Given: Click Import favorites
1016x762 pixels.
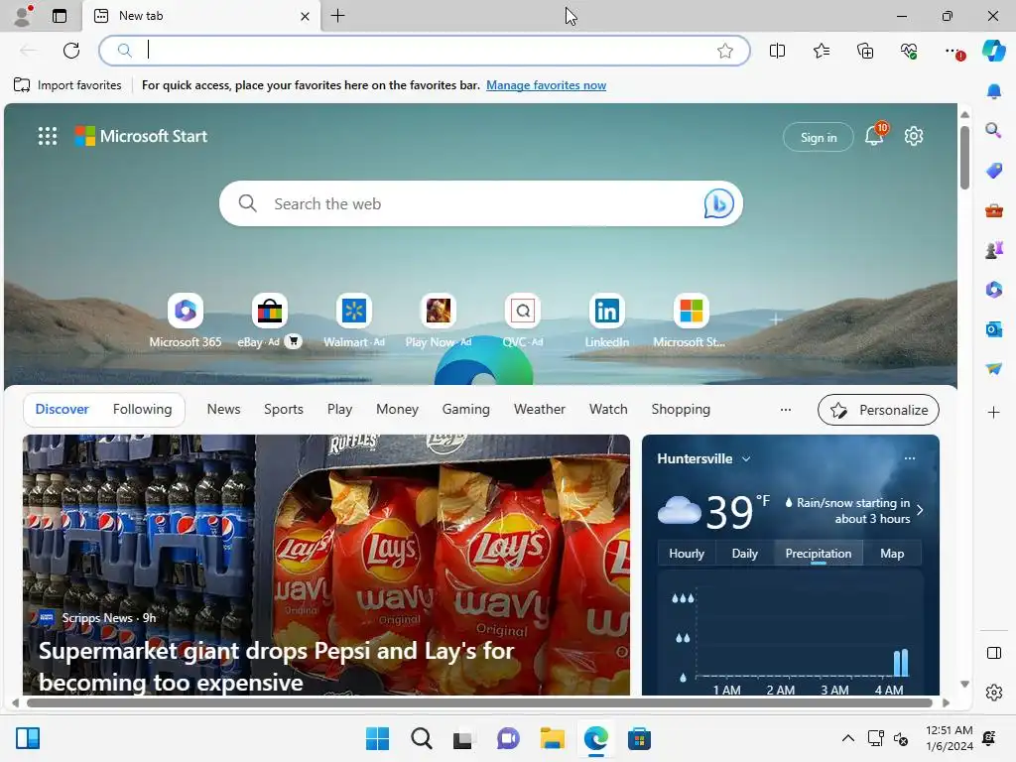Looking at the screenshot, I should click(x=67, y=85).
